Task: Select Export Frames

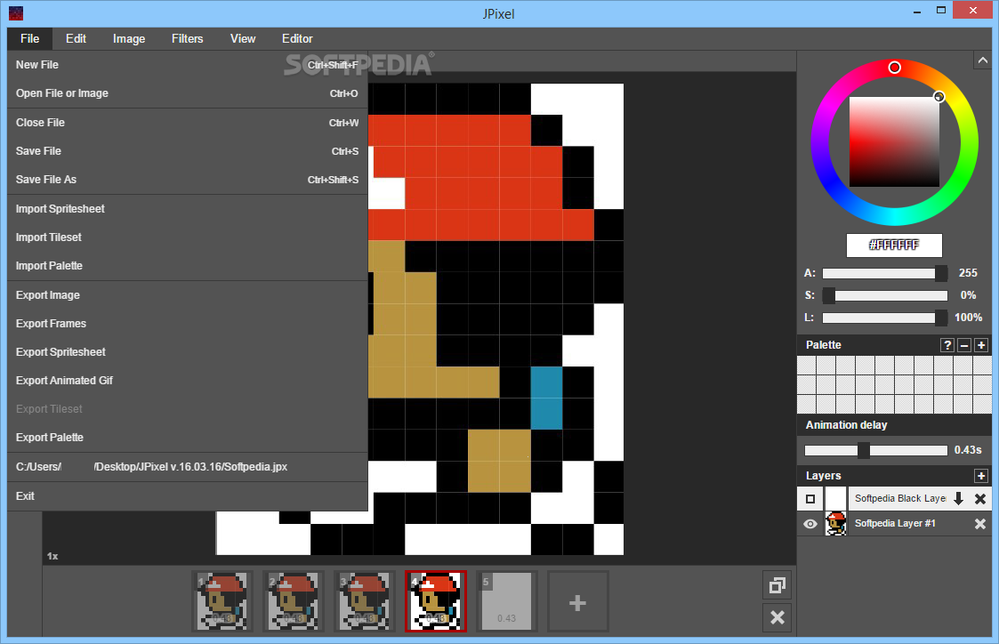Action: pyautogui.click(x=188, y=324)
